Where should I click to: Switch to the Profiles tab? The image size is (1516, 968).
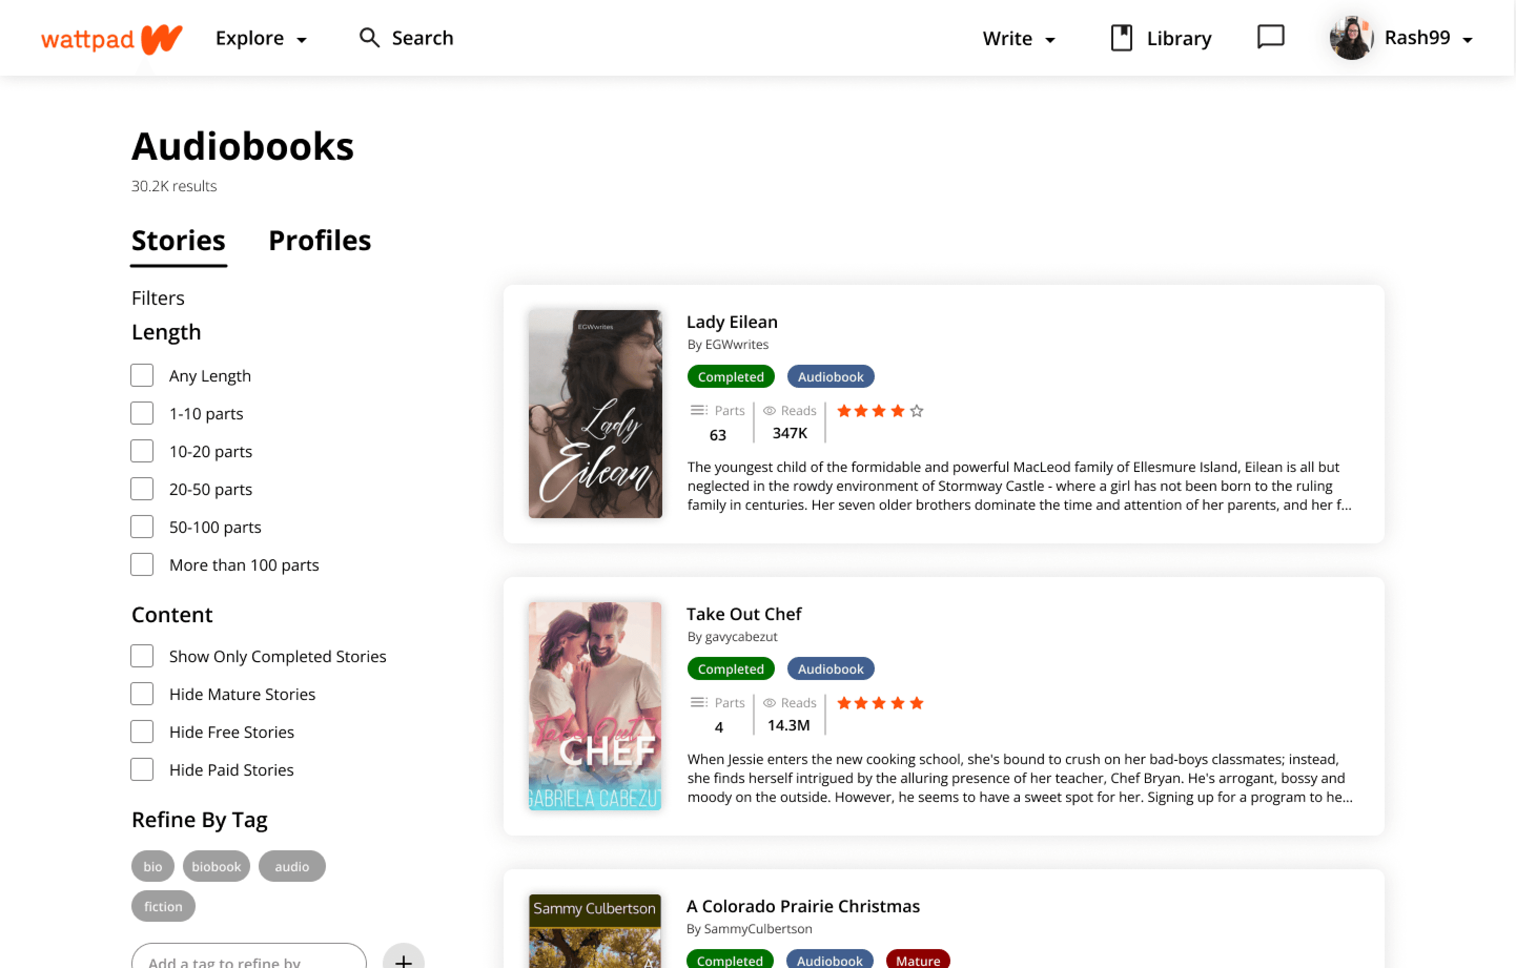click(x=319, y=241)
